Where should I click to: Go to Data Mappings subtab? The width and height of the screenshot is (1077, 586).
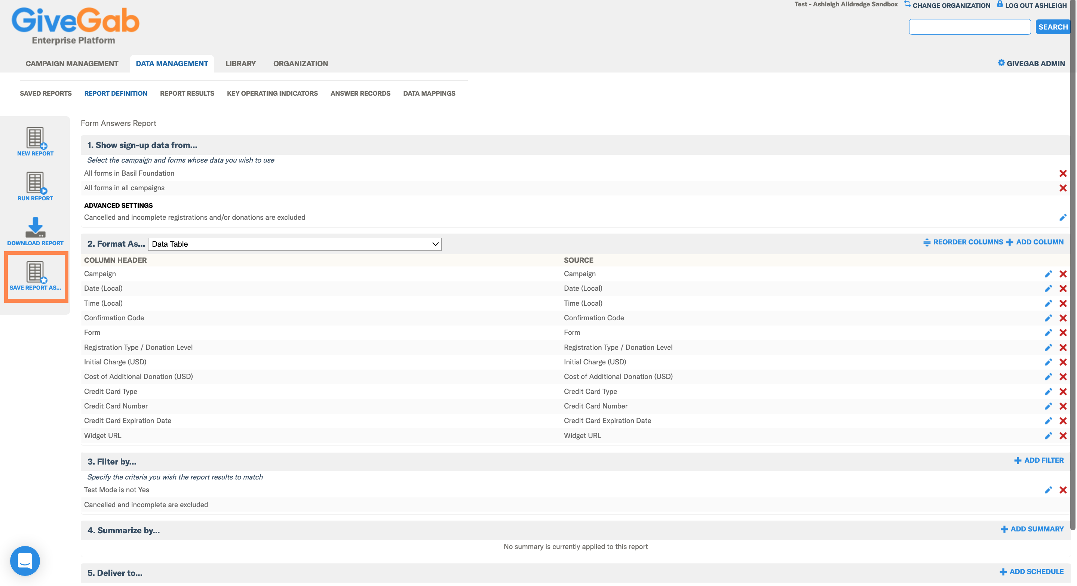pyautogui.click(x=429, y=93)
